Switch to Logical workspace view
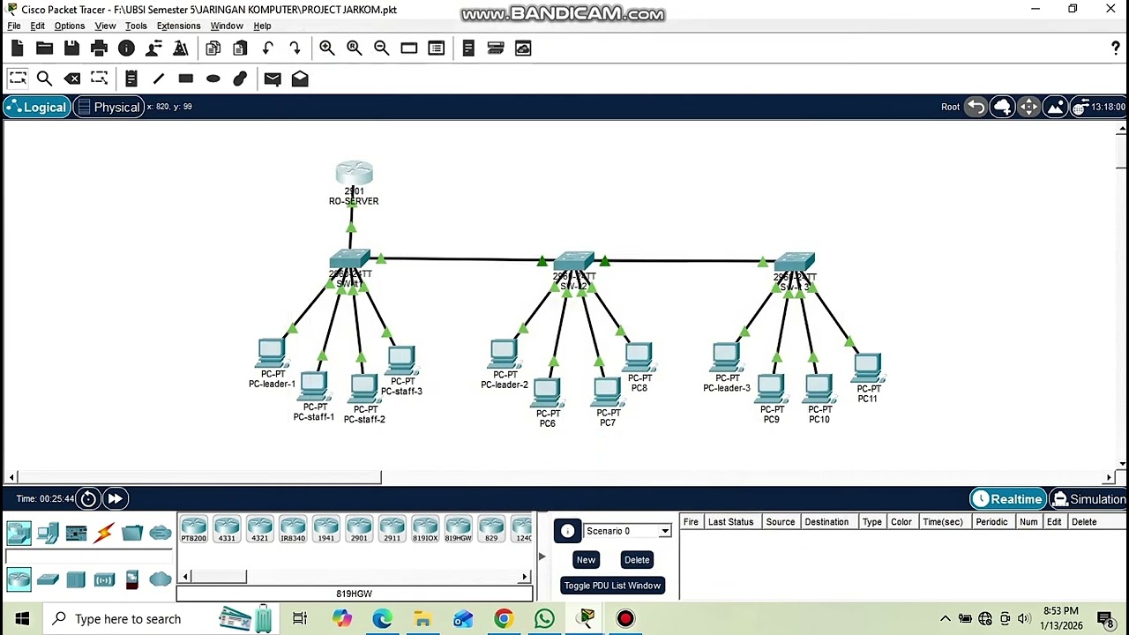The height and width of the screenshot is (635, 1129). [x=35, y=107]
